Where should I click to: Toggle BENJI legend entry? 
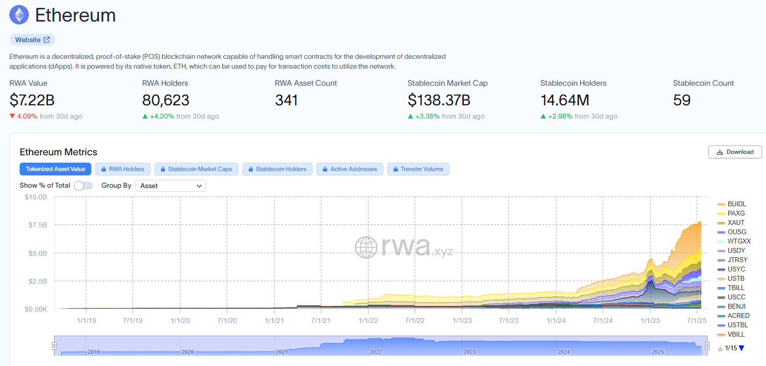pos(732,306)
